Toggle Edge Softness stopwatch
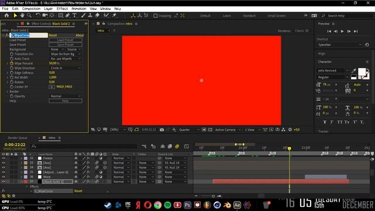The height and width of the screenshot is (211, 375). [x=12, y=73]
